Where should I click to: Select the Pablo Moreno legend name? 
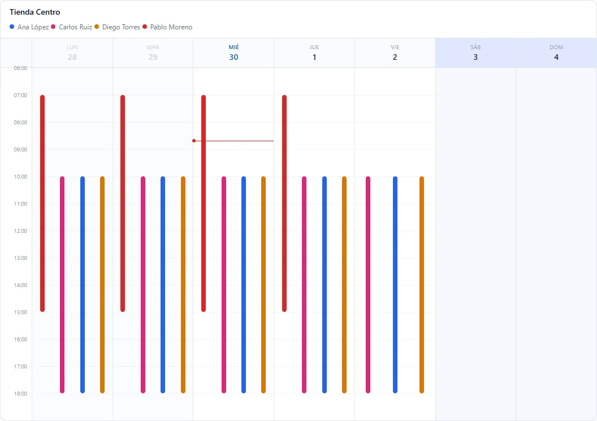coord(171,27)
